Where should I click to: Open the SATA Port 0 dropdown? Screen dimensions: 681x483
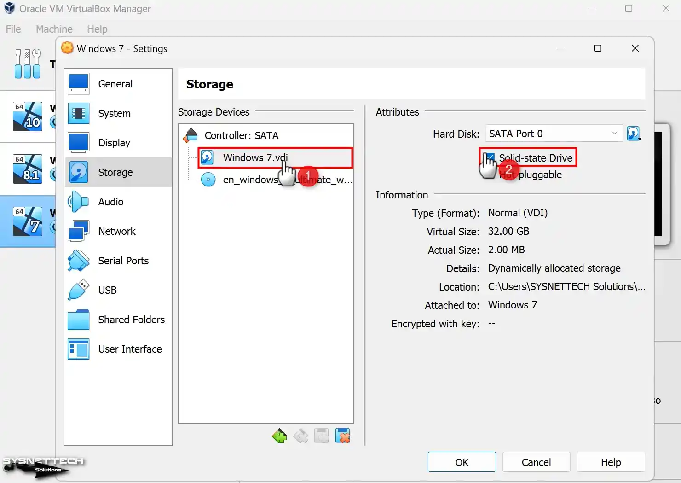click(554, 134)
